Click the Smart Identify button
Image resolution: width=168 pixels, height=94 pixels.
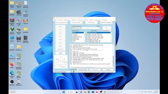61,23
